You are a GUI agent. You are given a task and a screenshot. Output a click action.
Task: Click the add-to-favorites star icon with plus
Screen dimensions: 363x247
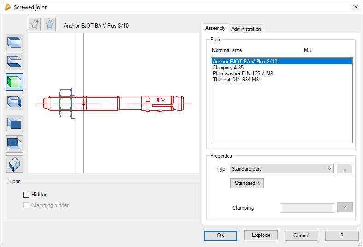[x=35, y=25]
